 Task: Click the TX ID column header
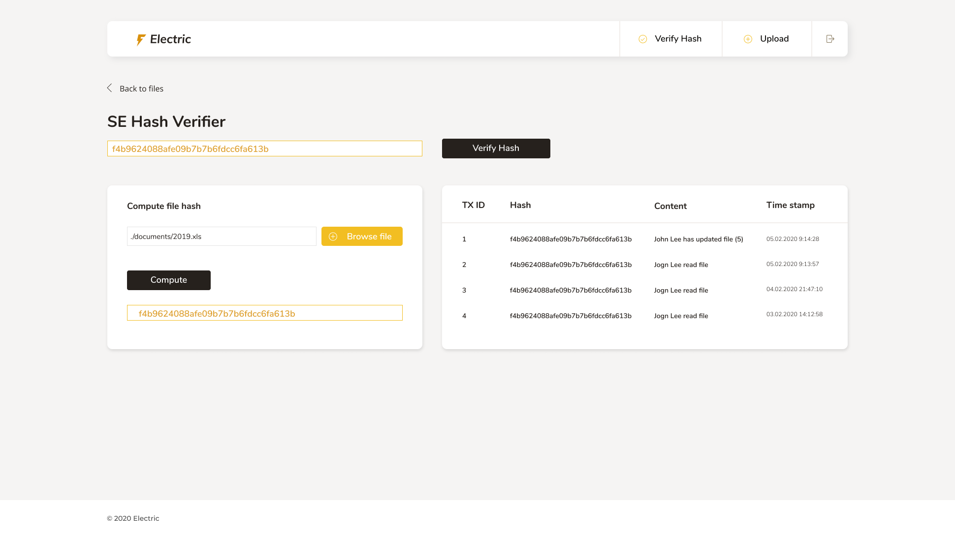[x=473, y=205]
